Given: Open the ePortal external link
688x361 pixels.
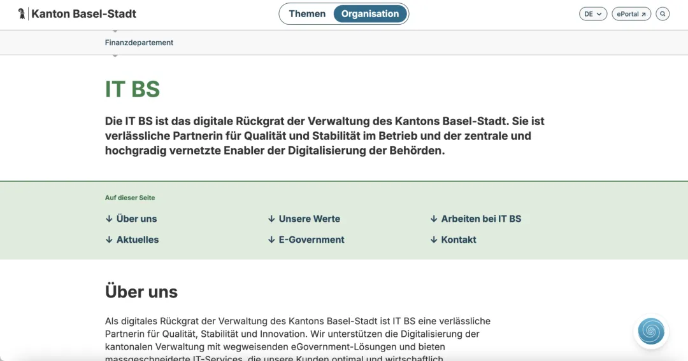Looking at the screenshot, I should pos(631,14).
